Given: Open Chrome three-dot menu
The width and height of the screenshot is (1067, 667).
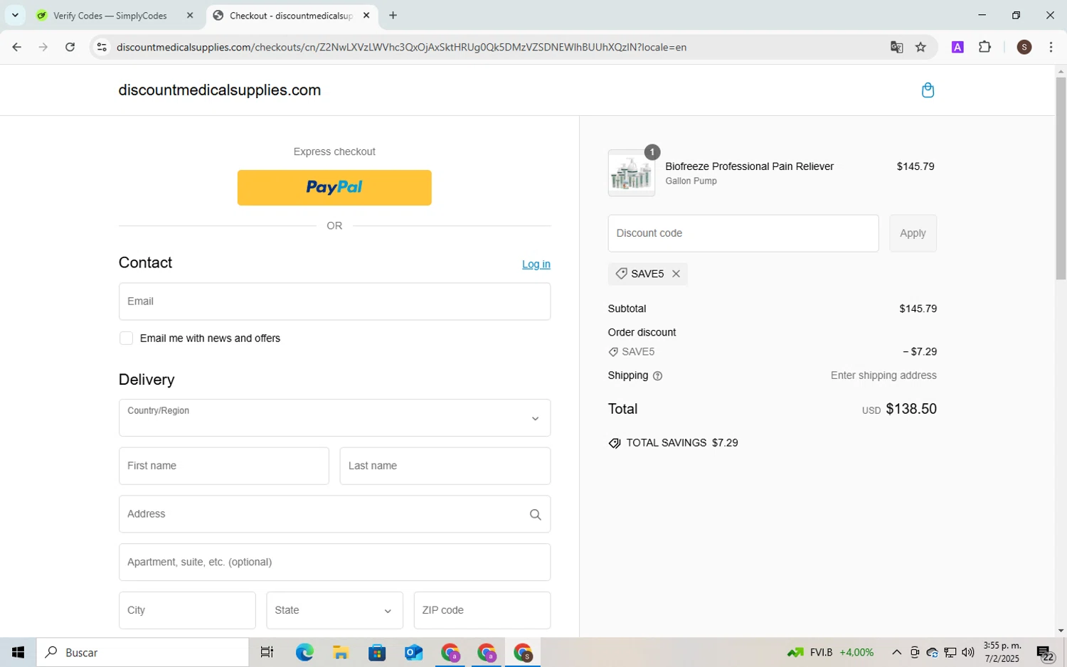Looking at the screenshot, I should (x=1051, y=47).
